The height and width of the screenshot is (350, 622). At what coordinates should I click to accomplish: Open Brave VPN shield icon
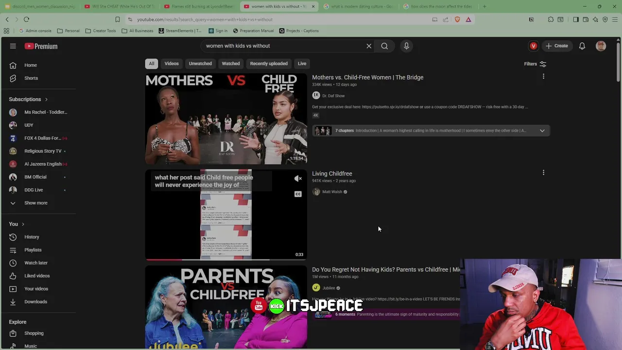(605, 19)
